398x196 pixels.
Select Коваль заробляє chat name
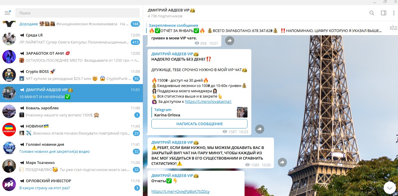(42, 108)
